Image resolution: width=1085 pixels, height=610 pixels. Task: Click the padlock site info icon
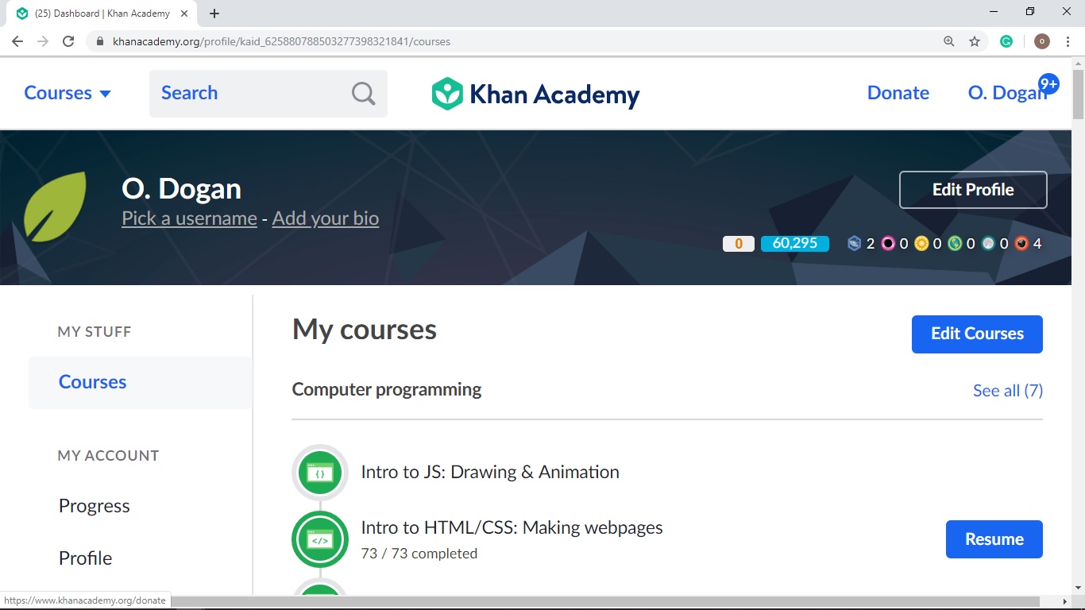(x=100, y=41)
